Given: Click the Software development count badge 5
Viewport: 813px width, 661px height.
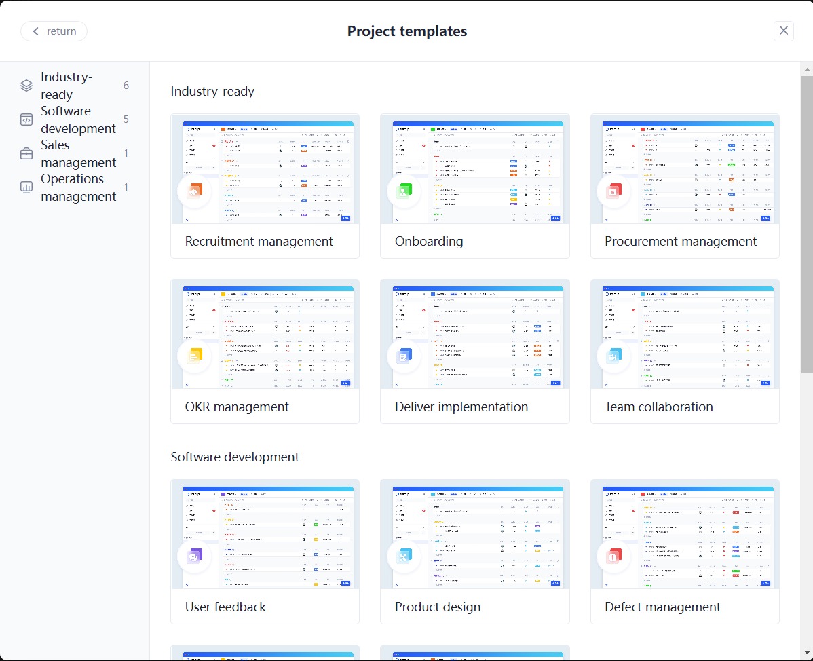Looking at the screenshot, I should (126, 119).
